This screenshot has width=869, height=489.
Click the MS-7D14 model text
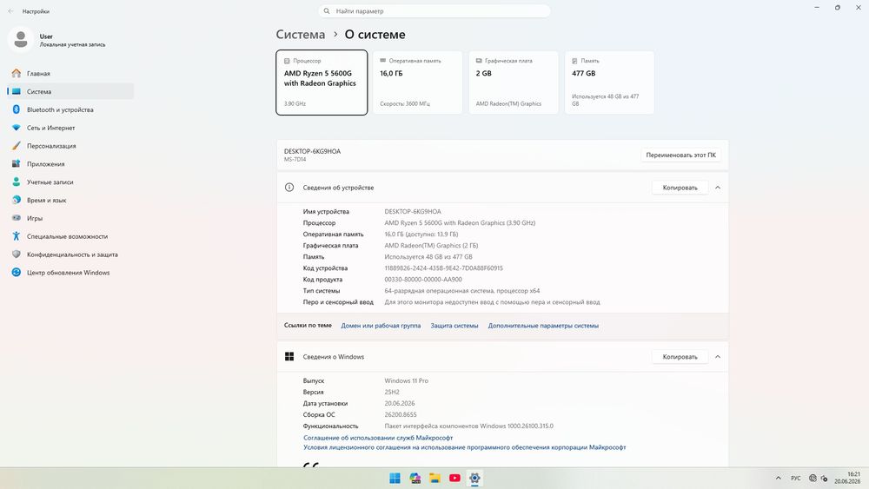tap(295, 160)
